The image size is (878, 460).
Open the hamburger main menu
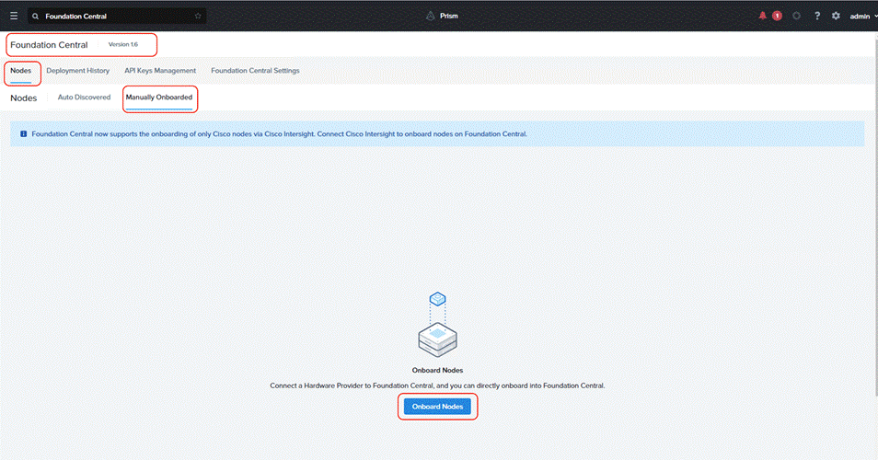14,16
